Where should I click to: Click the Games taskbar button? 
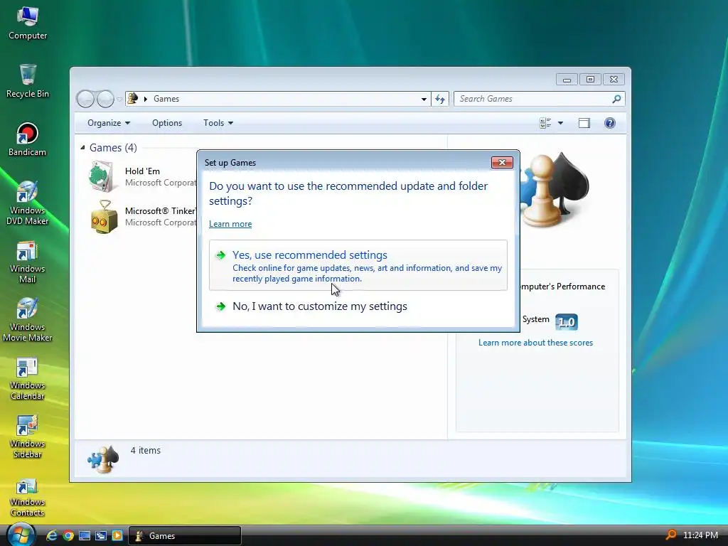(184, 535)
